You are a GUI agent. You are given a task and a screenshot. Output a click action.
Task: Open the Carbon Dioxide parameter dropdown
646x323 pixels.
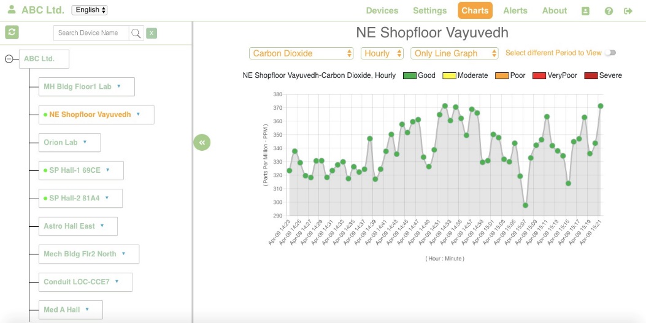[302, 53]
